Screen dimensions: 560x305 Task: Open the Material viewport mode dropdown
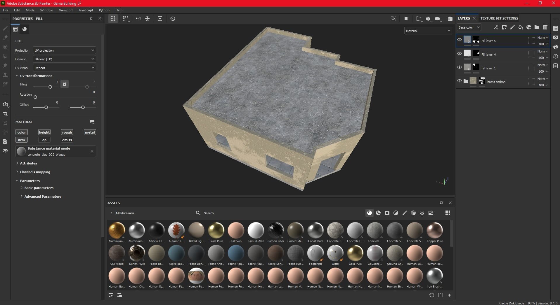point(428,31)
